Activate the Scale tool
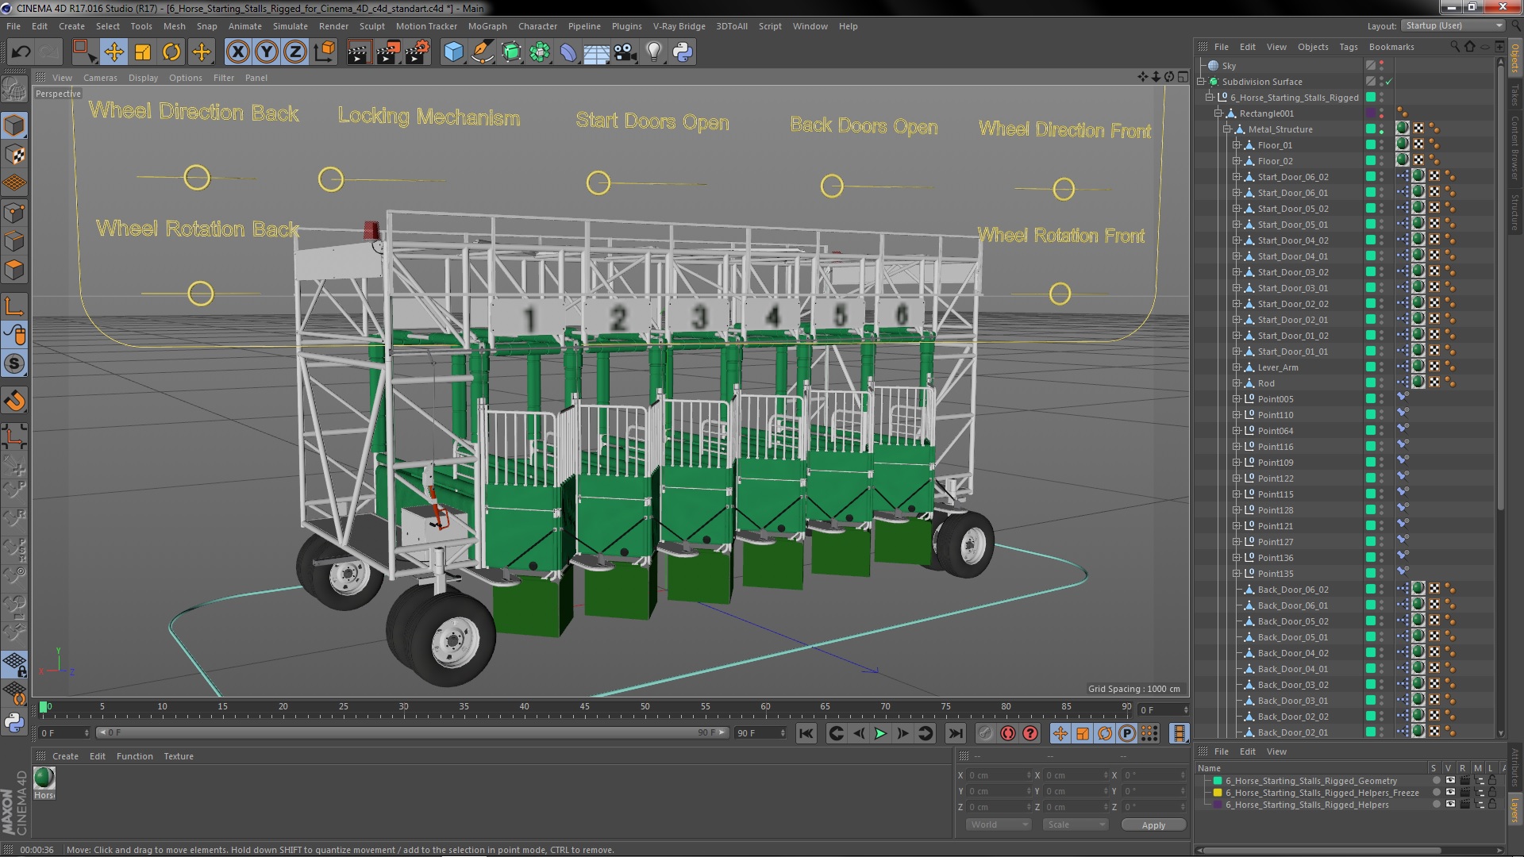The height and width of the screenshot is (857, 1524). click(143, 52)
